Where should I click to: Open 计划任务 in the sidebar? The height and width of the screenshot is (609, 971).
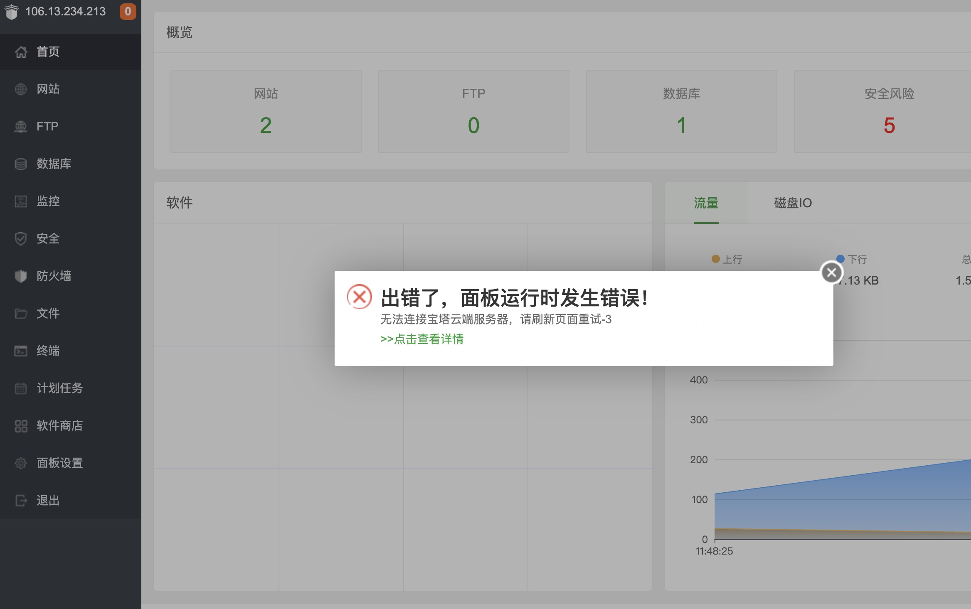pyautogui.click(x=59, y=388)
